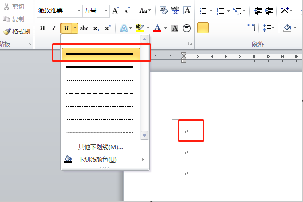Select Center paragraph alignment
Image resolution: width=303 pixels, height=202 pixels.
click(215, 28)
